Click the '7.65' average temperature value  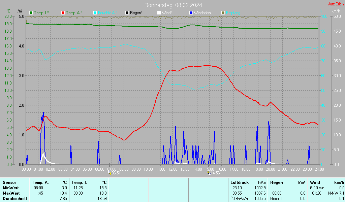(63, 199)
